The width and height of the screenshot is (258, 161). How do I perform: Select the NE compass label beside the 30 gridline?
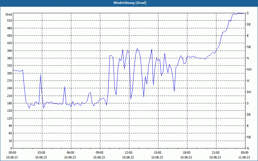click(x=249, y=137)
